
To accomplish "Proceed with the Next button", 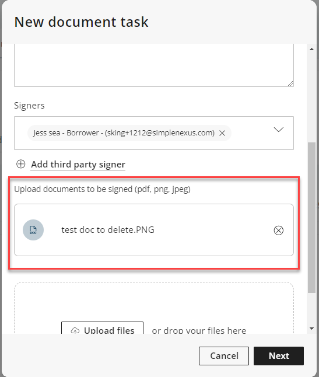I will (279, 356).
